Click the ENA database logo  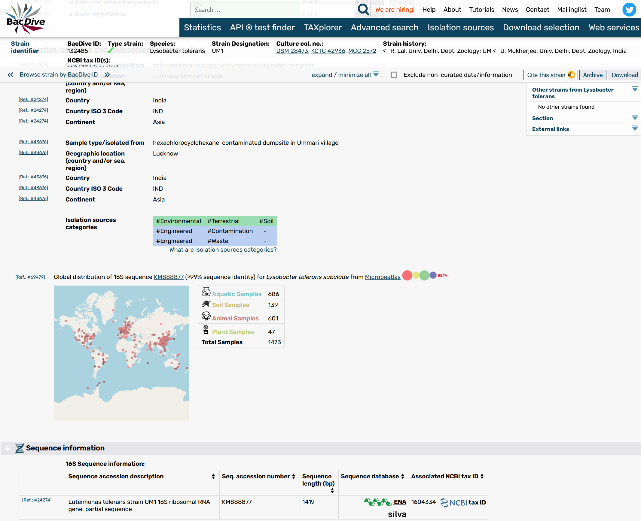tap(378, 502)
